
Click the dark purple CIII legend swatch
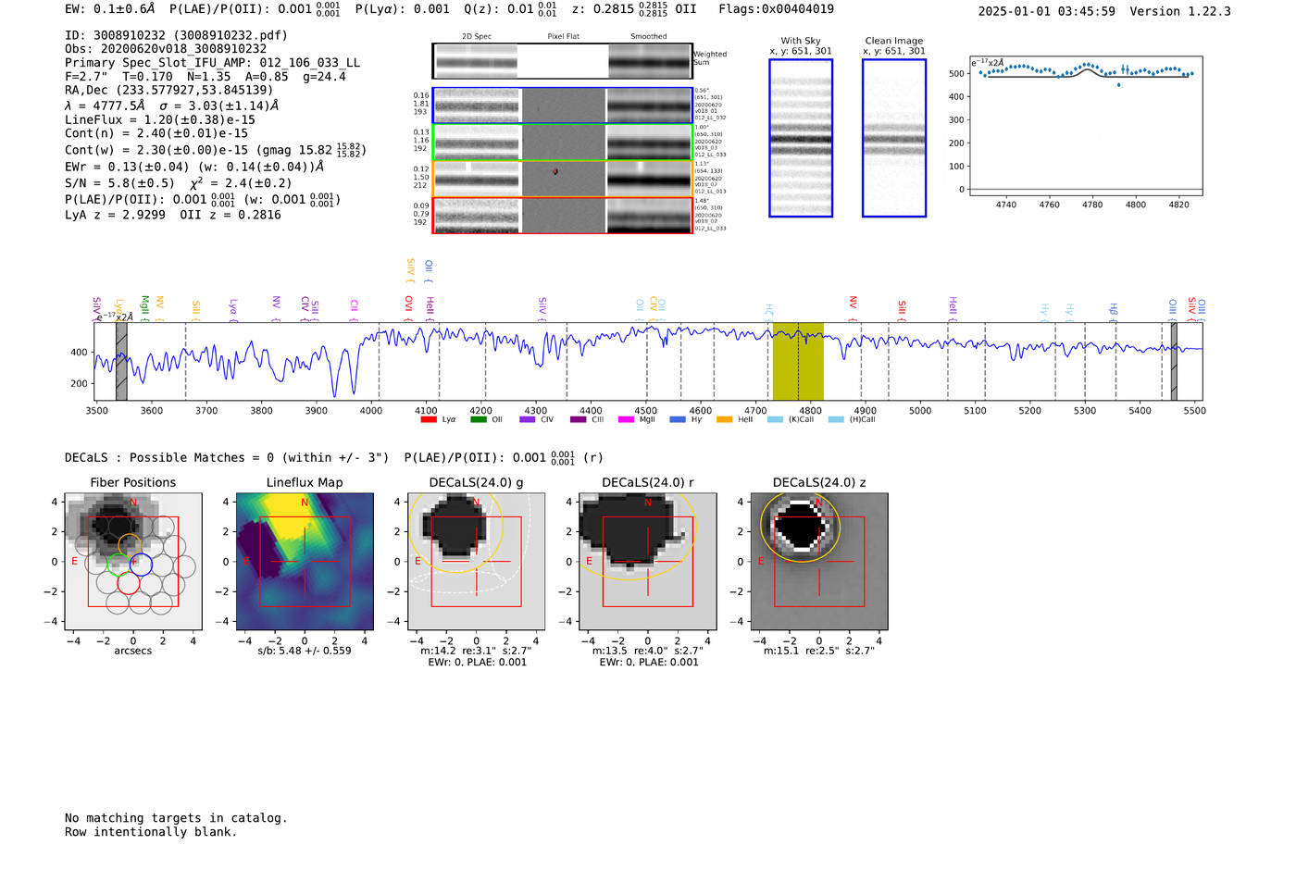[x=579, y=419]
